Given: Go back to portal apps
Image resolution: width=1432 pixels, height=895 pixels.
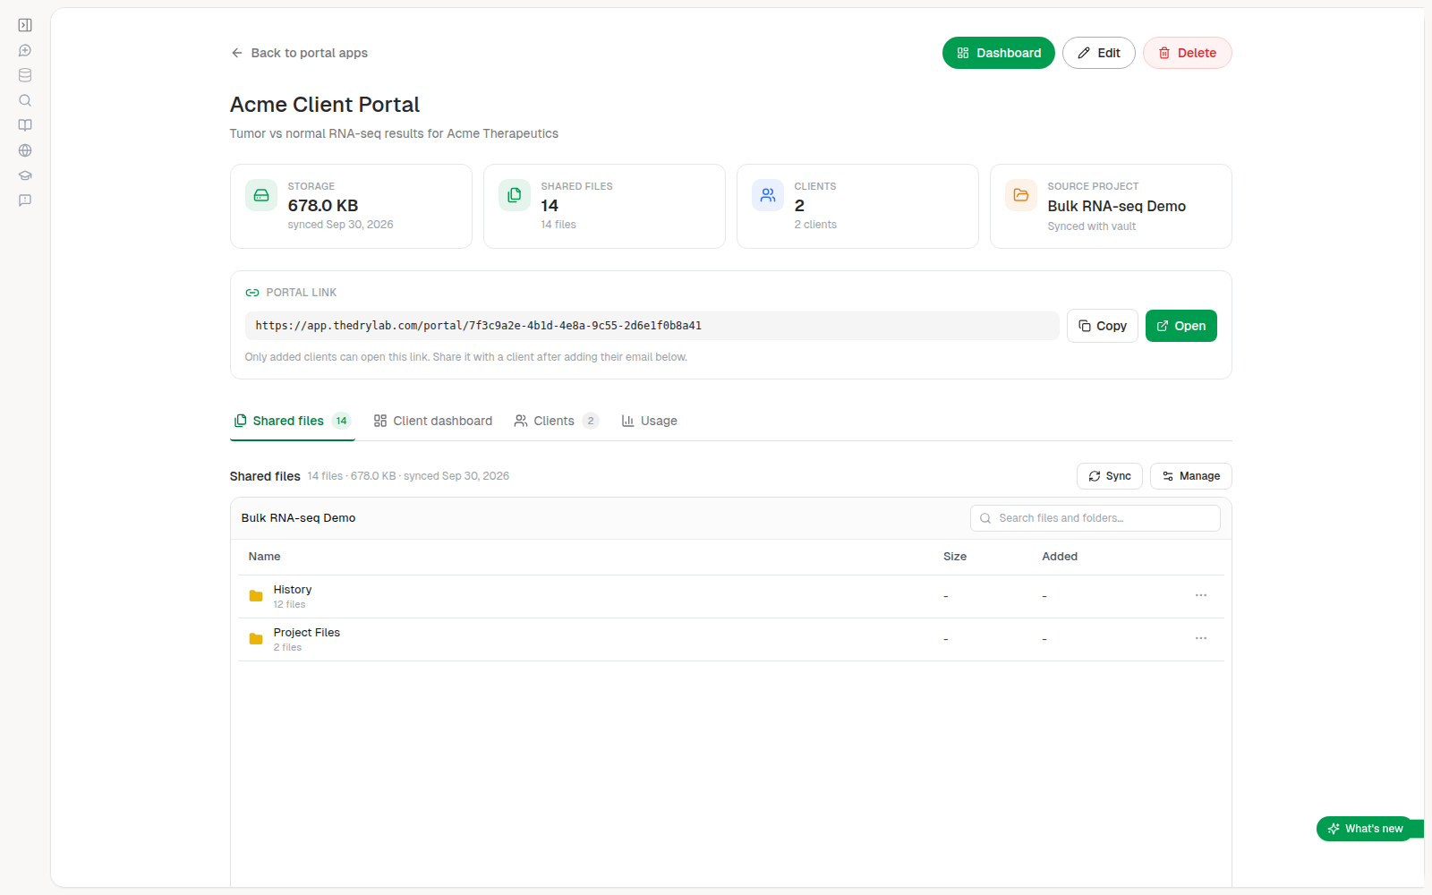Looking at the screenshot, I should (x=299, y=53).
